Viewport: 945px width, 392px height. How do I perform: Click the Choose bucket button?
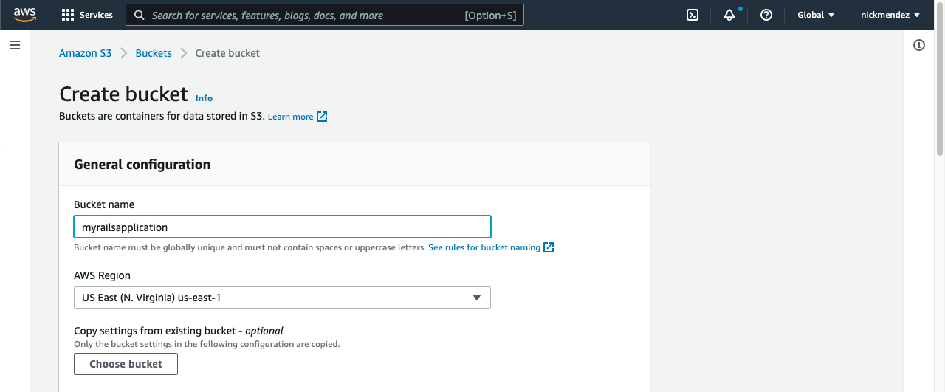(126, 364)
